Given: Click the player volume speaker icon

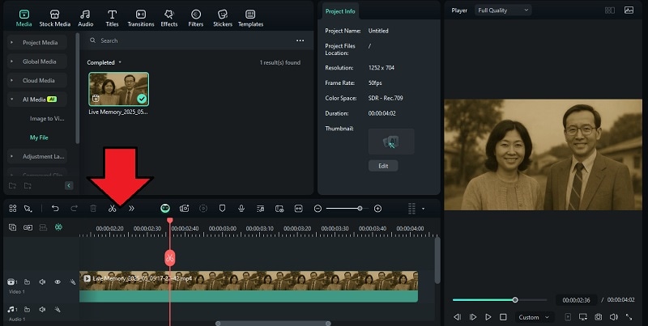Looking at the screenshot, I should coord(614,317).
